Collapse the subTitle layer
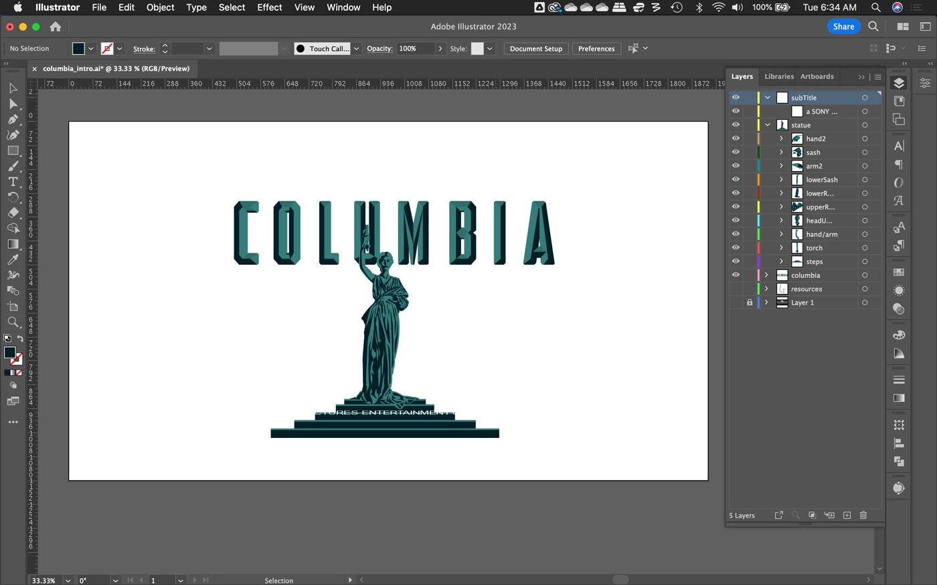Viewport: 937px width, 585px height. 767,98
